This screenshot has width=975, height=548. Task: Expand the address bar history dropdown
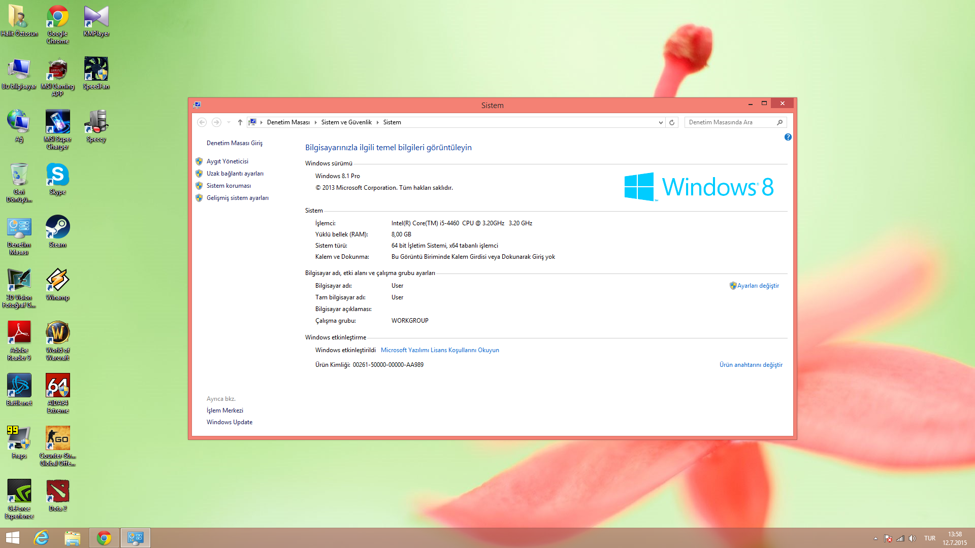coord(660,122)
